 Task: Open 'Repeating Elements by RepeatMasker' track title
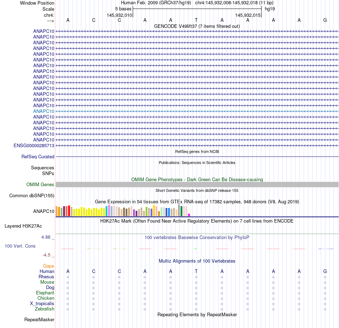197,314
